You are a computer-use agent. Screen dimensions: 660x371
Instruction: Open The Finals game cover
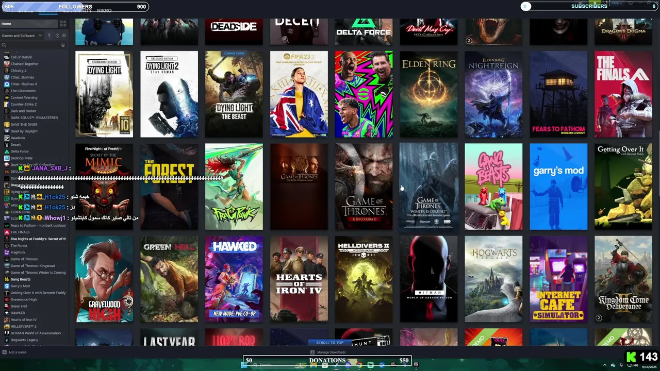pyautogui.click(x=623, y=94)
